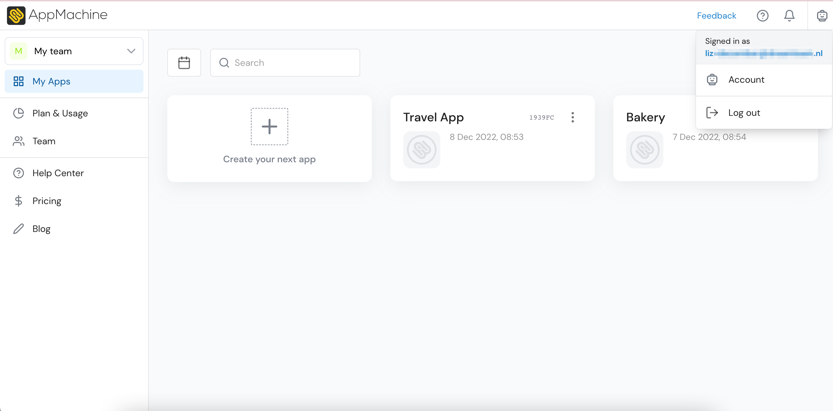Open the help question mark icon
The height and width of the screenshot is (411, 833).
click(762, 15)
